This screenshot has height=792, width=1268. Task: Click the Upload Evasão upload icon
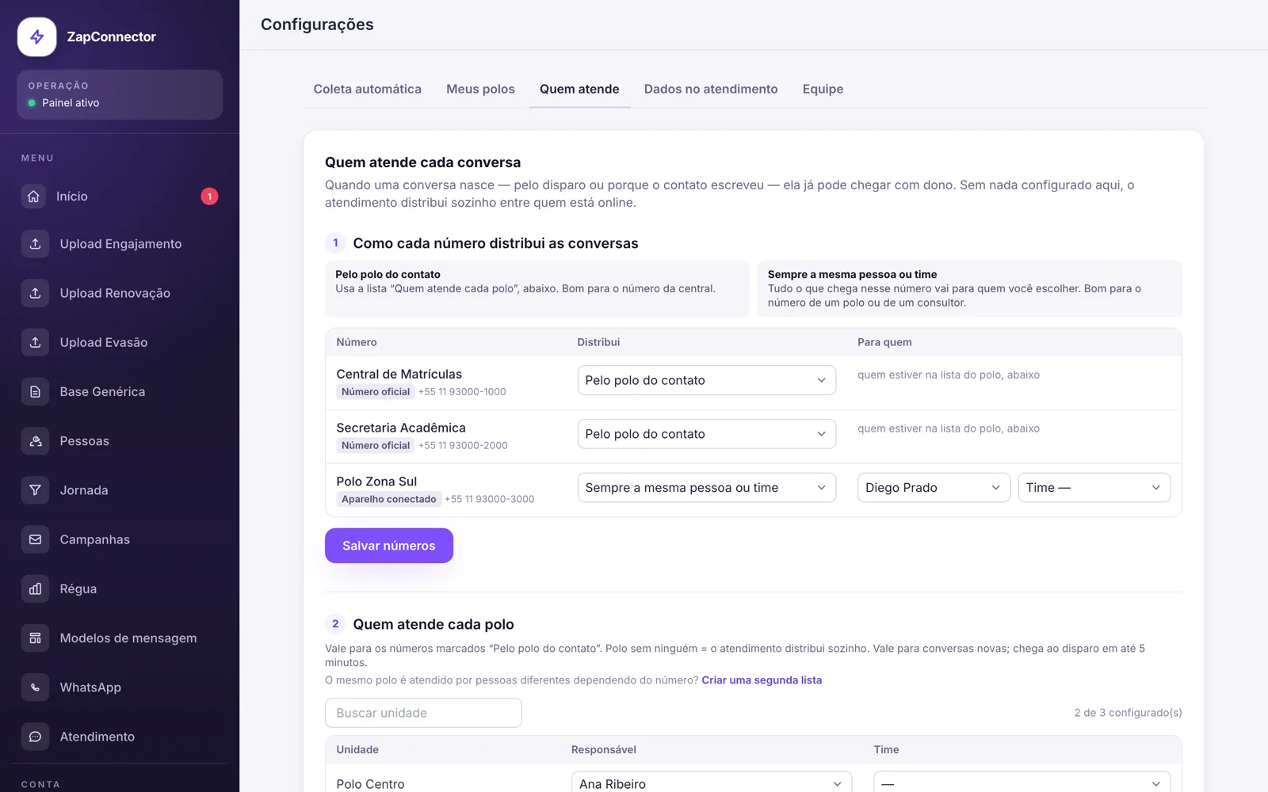point(35,342)
